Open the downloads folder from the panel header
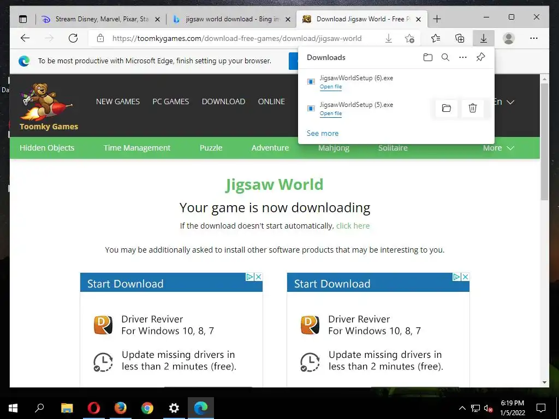This screenshot has width=559, height=419. 428,57
